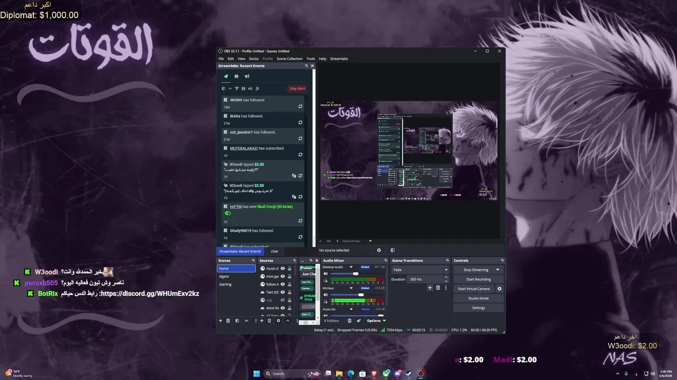Open Windows Start from the taskbar
The image size is (677, 380).
[x=257, y=374]
